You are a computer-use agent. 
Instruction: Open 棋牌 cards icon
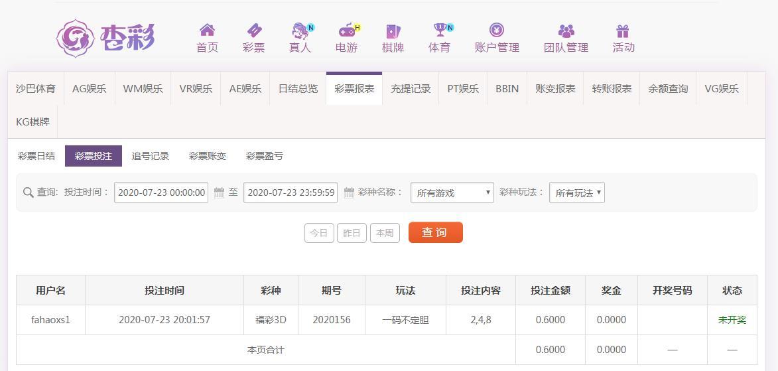coord(393,31)
